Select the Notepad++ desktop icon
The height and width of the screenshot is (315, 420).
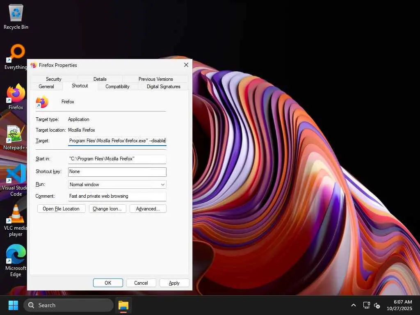coord(15,137)
